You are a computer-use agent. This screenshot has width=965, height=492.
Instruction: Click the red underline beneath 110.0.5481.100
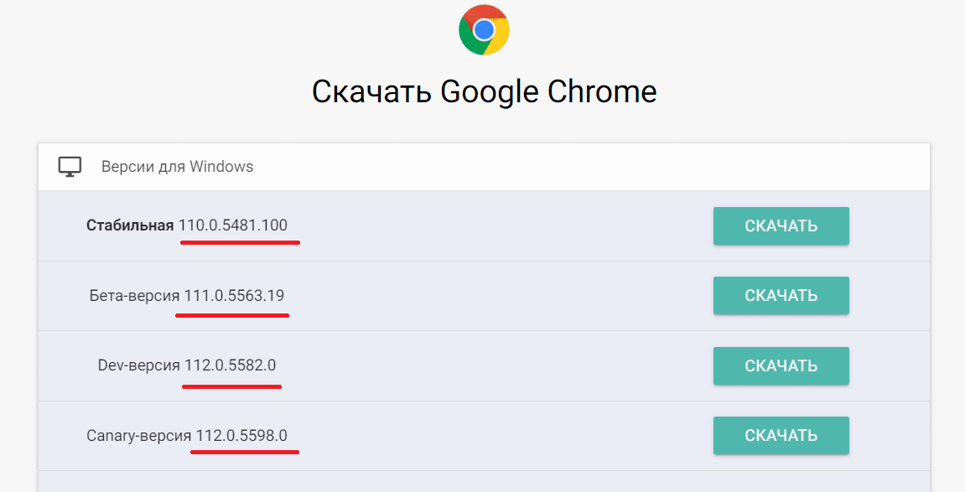point(239,242)
